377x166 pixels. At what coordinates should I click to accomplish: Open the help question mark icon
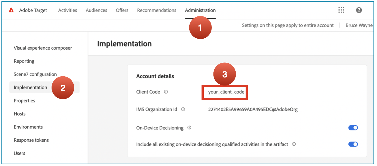[359, 10]
